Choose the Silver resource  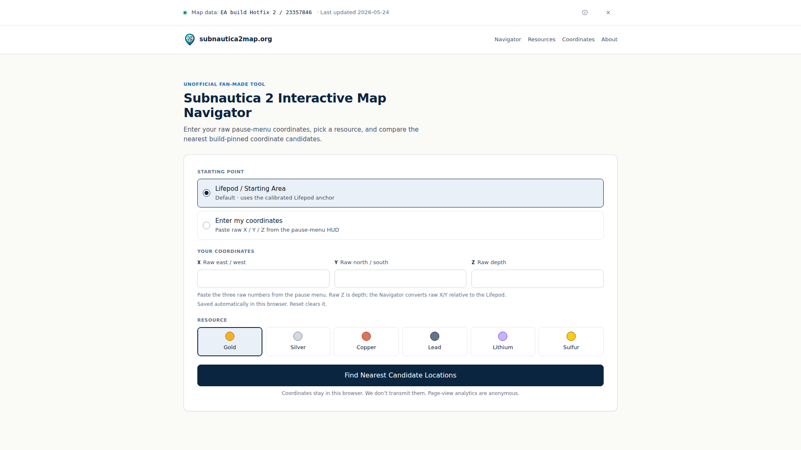[298, 342]
